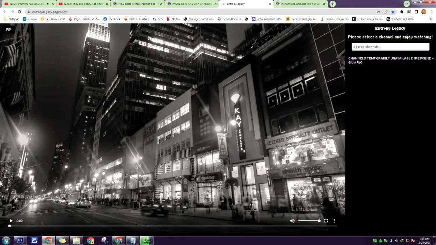Open the media control icon
This screenshot has height=245, width=436.
[409, 12]
